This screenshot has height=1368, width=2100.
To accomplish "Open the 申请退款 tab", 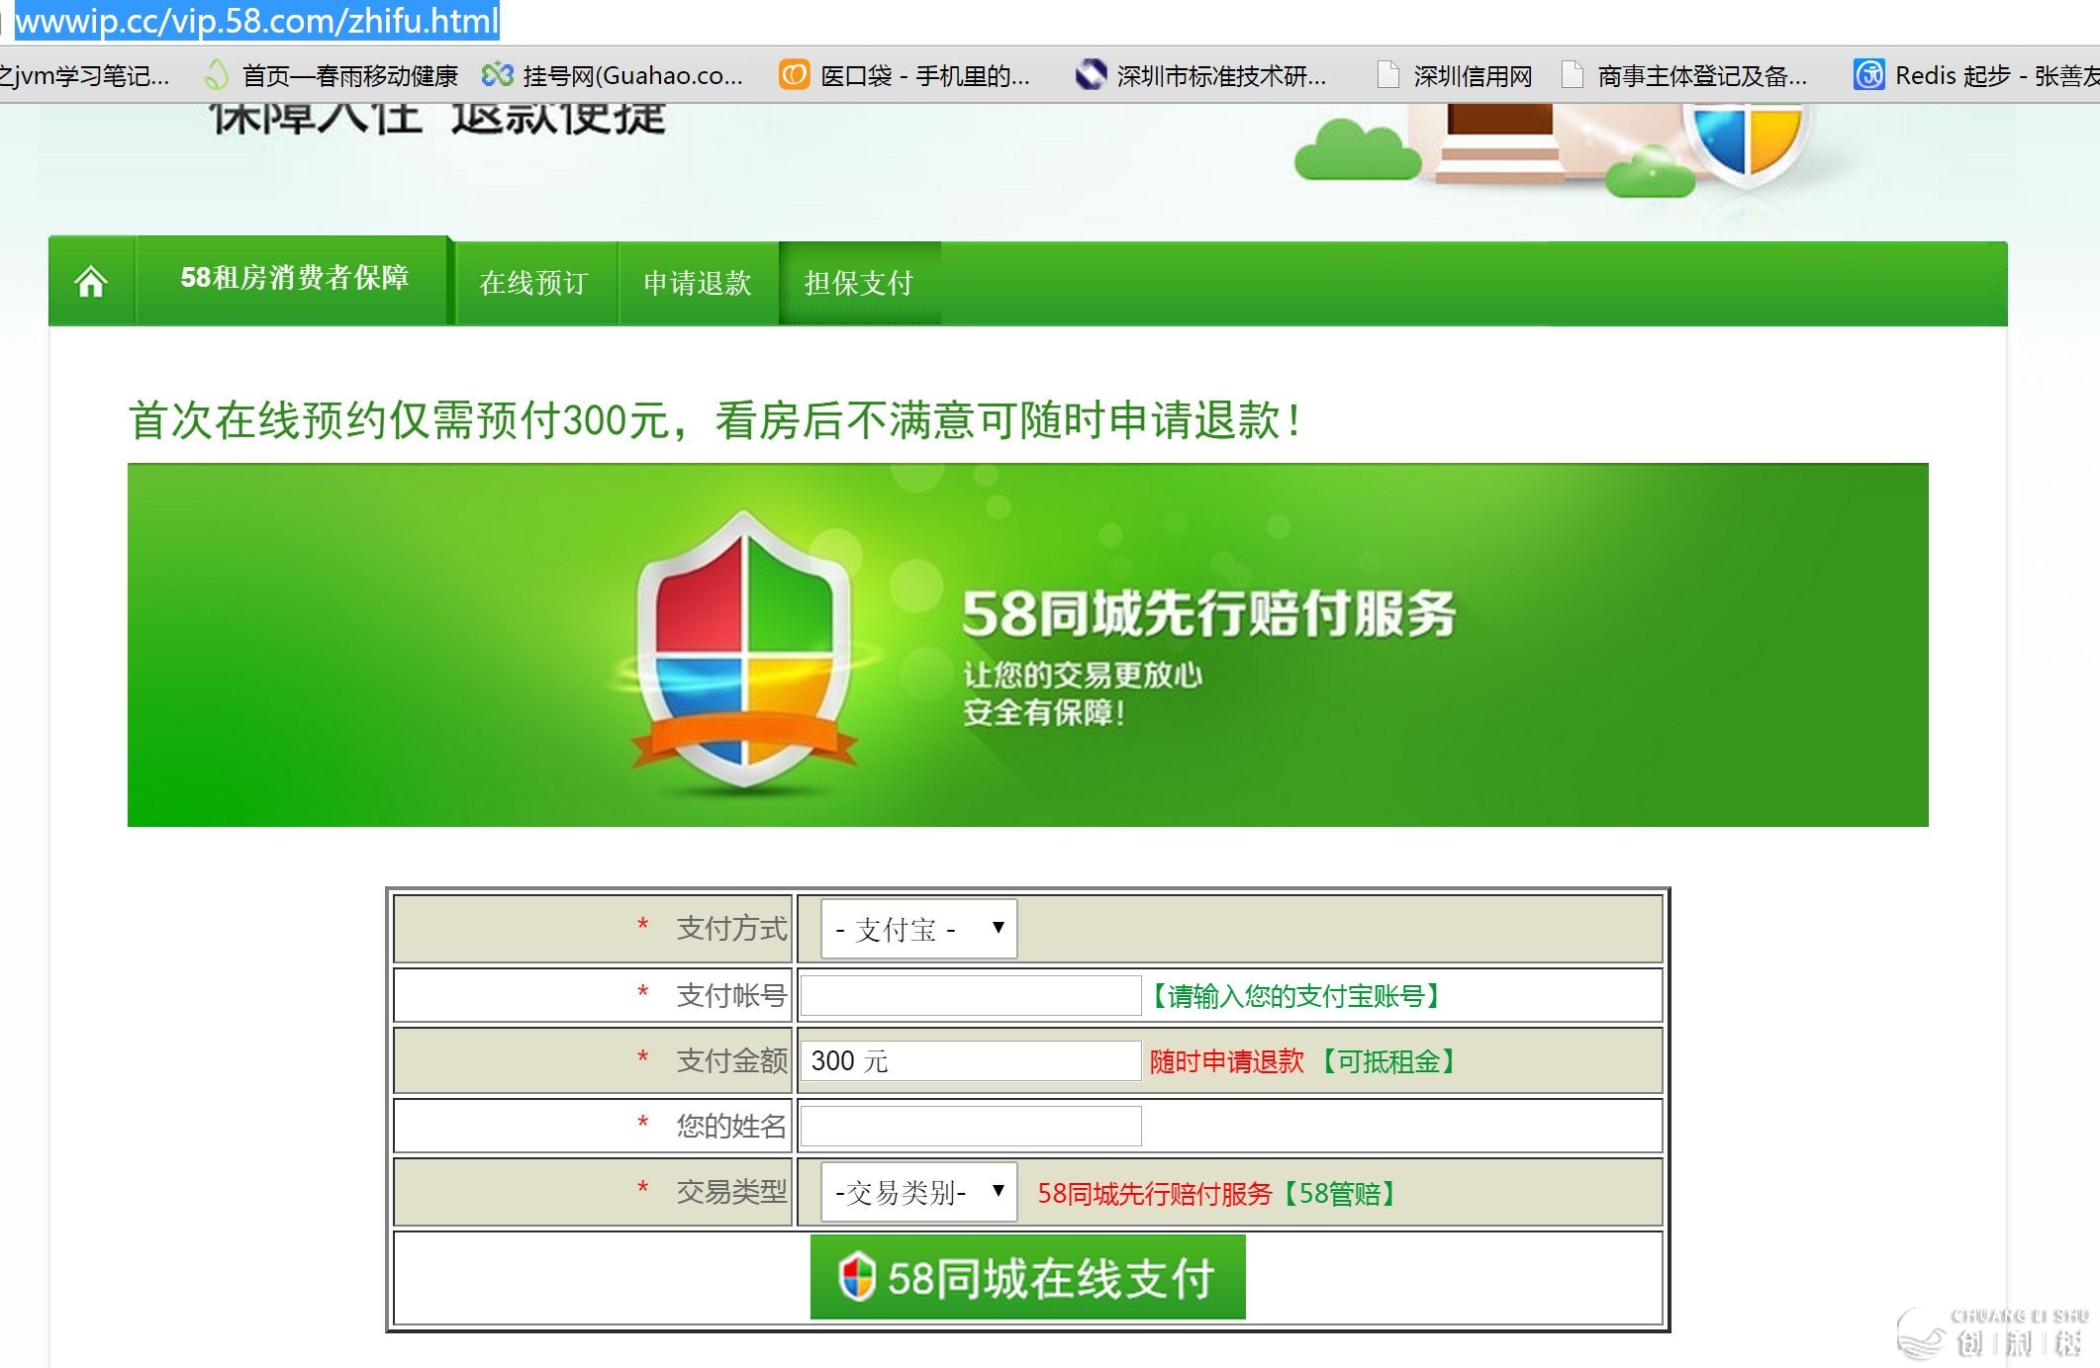I will pyautogui.click(x=698, y=283).
